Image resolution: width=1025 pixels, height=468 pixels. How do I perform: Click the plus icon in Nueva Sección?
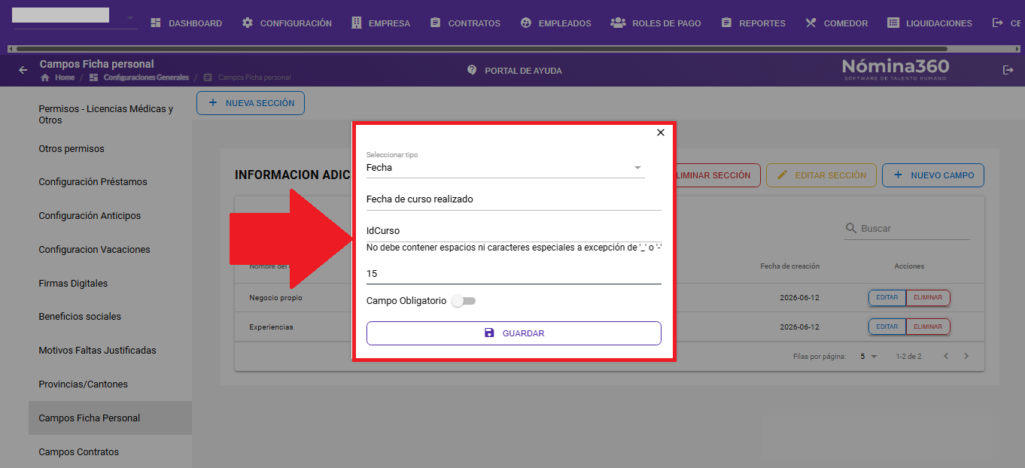(x=213, y=103)
